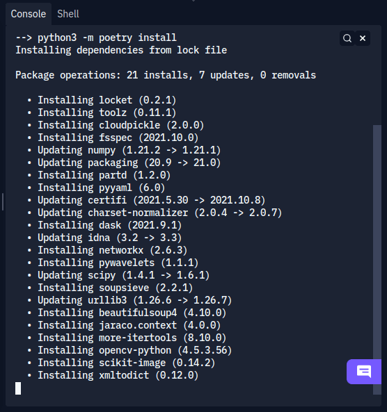The width and height of the screenshot is (387, 412).
Task: Click the Package operations summary line
Action: pyautogui.click(x=166, y=76)
